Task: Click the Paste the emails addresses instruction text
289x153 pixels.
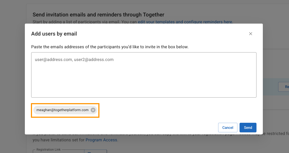Action: tap(110, 47)
